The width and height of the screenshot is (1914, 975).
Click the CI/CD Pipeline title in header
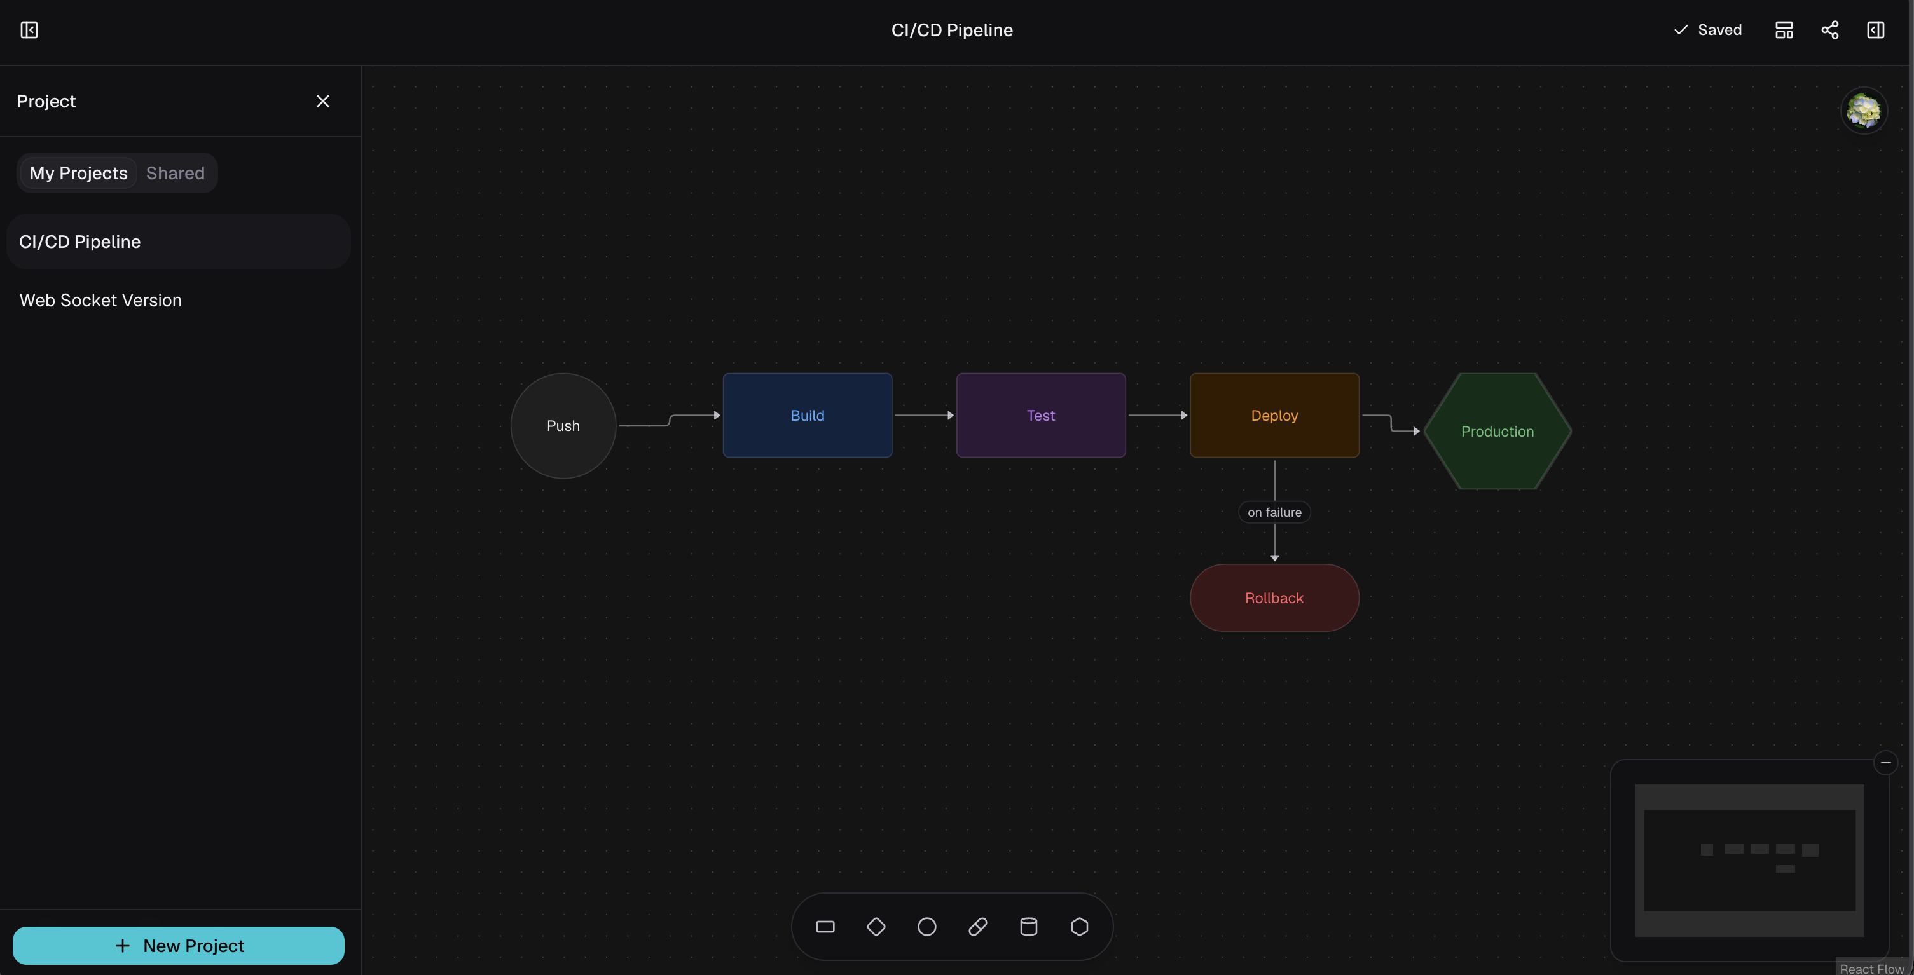point(952,30)
